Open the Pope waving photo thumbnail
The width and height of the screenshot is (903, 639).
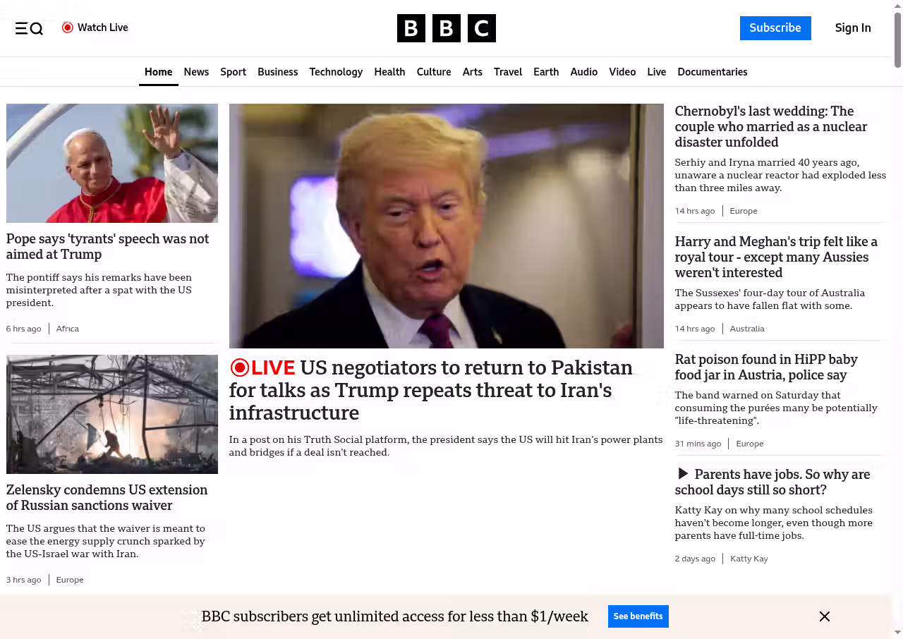(112, 163)
